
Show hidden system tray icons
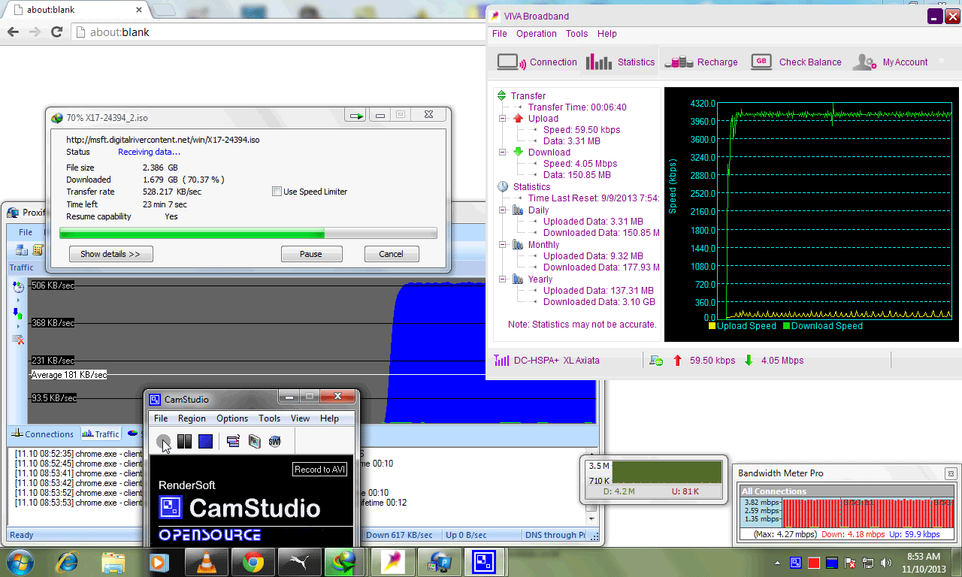pos(778,562)
